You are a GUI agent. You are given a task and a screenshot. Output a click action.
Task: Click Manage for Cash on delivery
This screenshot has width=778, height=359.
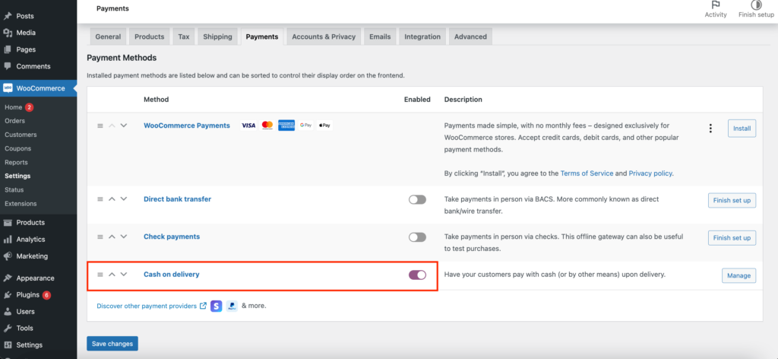click(738, 275)
